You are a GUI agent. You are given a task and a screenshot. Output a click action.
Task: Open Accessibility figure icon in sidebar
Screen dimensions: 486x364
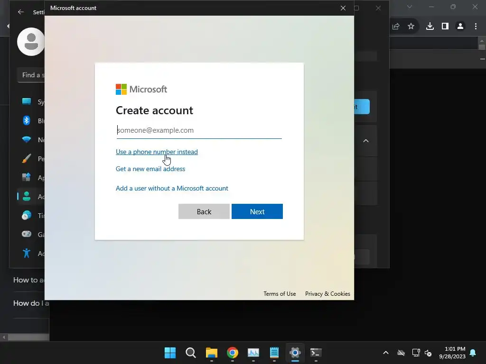click(27, 253)
